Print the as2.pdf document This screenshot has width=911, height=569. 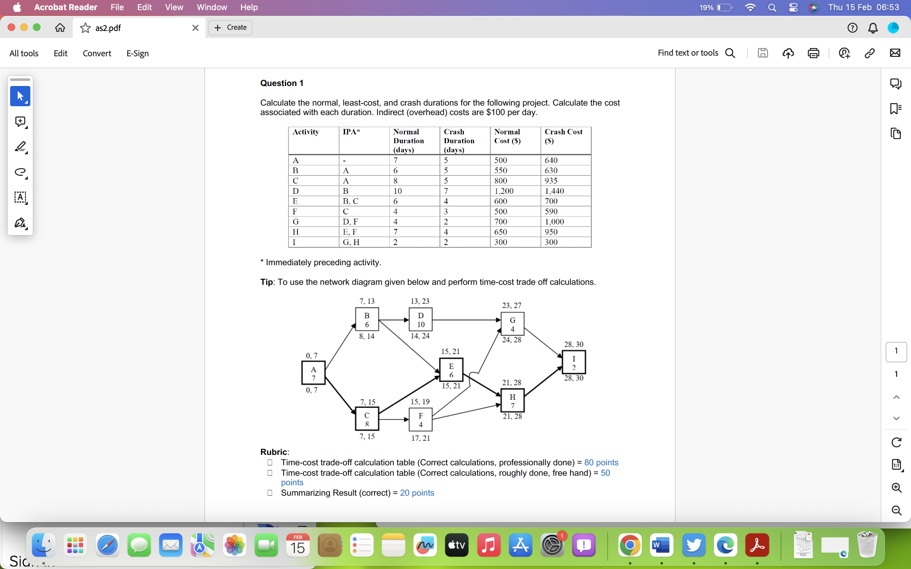pos(814,53)
